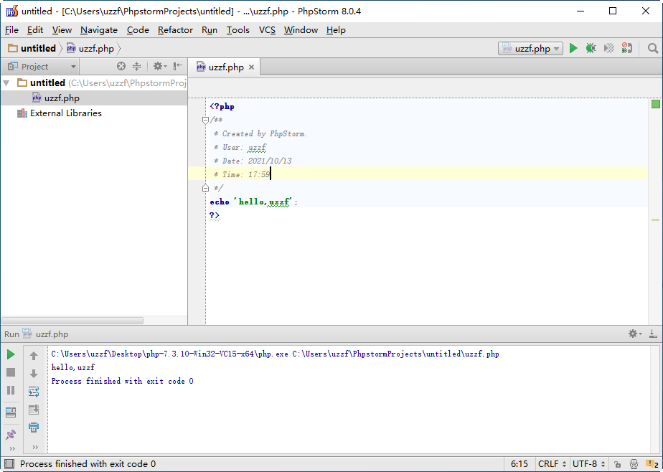Run uzzf.php with the main toolbar Run button
The width and height of the screenshot is (663, 472).
(x=573, y=48)
